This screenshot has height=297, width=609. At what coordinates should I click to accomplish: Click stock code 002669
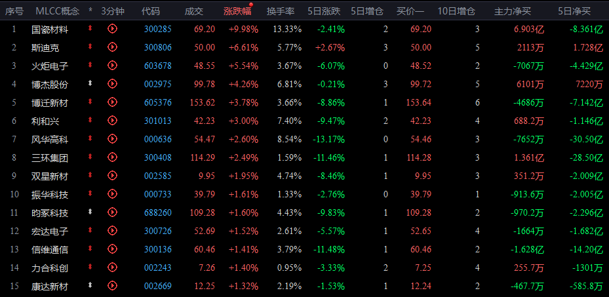point(158,286)
